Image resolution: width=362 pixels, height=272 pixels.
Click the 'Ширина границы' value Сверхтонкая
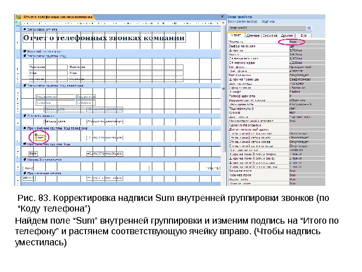tap(307, 80)
